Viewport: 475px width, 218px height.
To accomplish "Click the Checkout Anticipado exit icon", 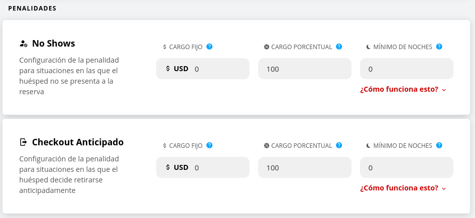I will [x=23, y=142].
